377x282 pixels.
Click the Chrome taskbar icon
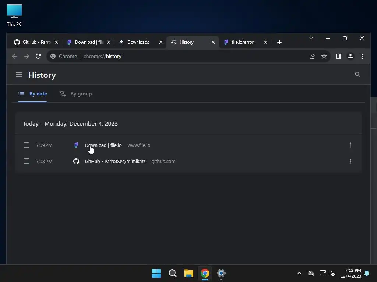[x=205, y=273]
